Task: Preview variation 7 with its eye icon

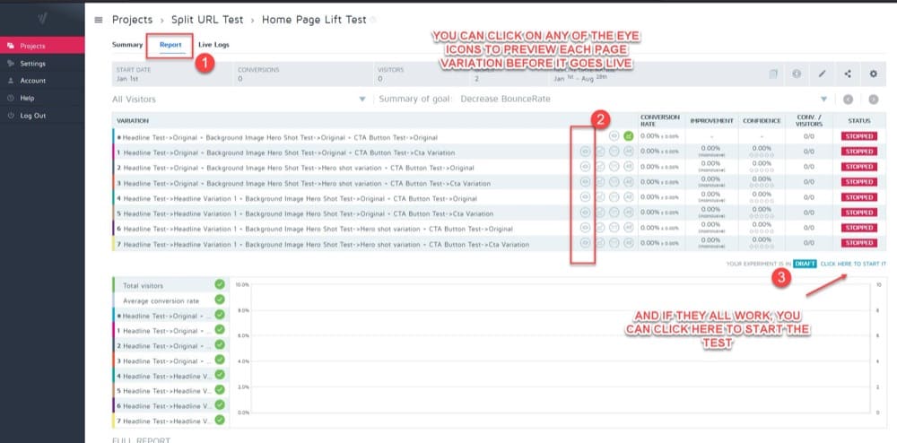Action: tap(583, 243)
